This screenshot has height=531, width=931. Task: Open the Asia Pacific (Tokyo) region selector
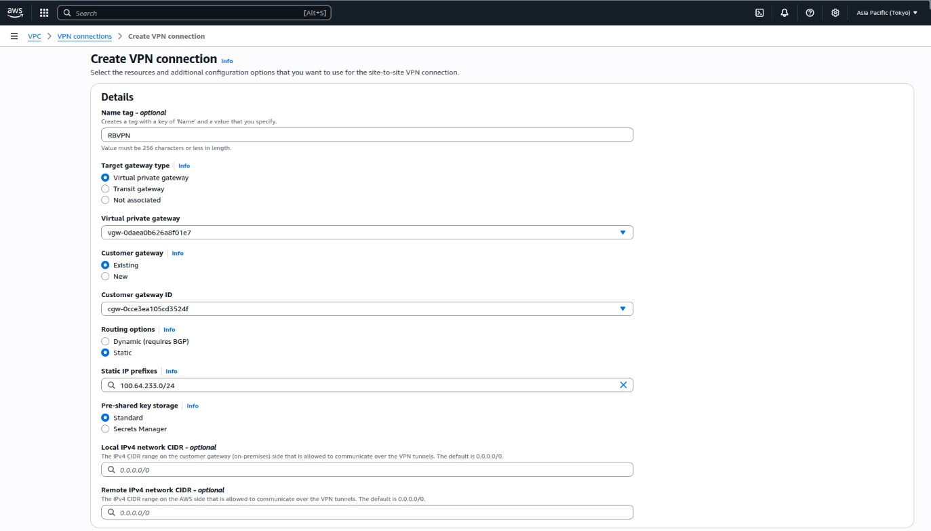pos(886,13)
